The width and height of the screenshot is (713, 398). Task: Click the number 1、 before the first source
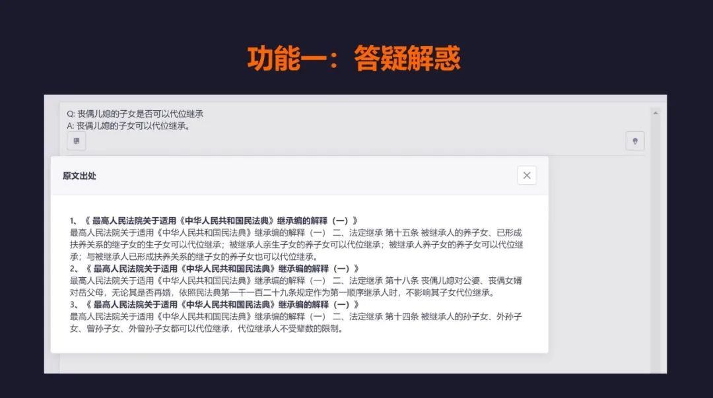(x=74, y=220)
